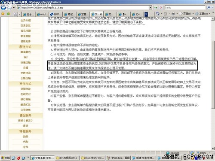
Task: Open the EMS delivery sidebar link
Action: tap(25, 57)
